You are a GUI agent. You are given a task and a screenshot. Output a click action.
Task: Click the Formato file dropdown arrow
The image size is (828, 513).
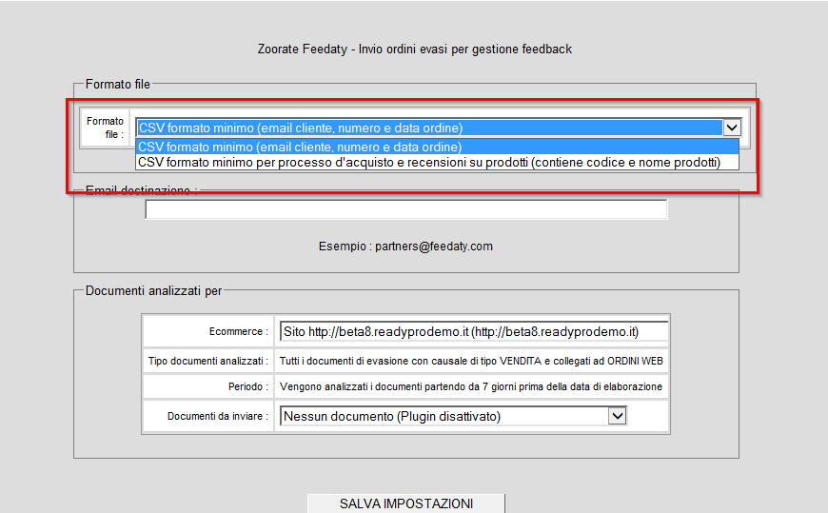(732, 128)
